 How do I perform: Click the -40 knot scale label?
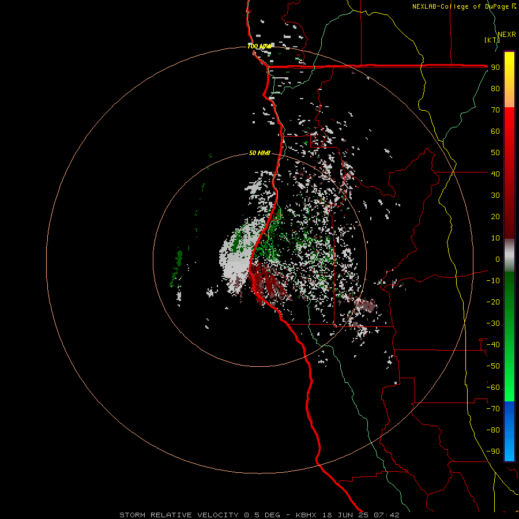tap(493, 345)
